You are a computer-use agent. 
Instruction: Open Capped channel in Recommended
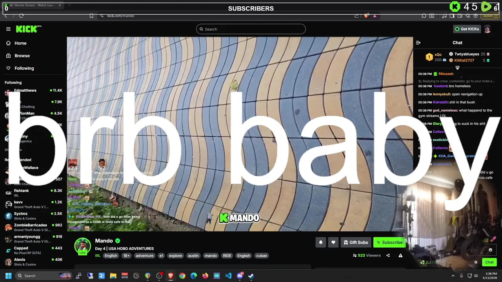33,250
